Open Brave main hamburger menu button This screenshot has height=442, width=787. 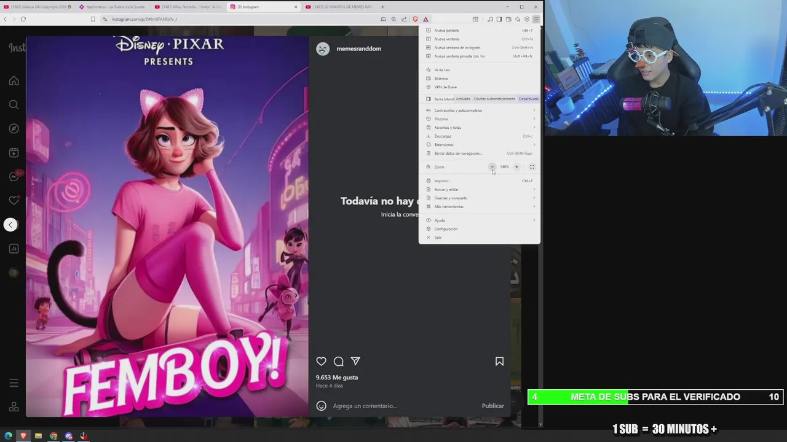pos(536,19)
